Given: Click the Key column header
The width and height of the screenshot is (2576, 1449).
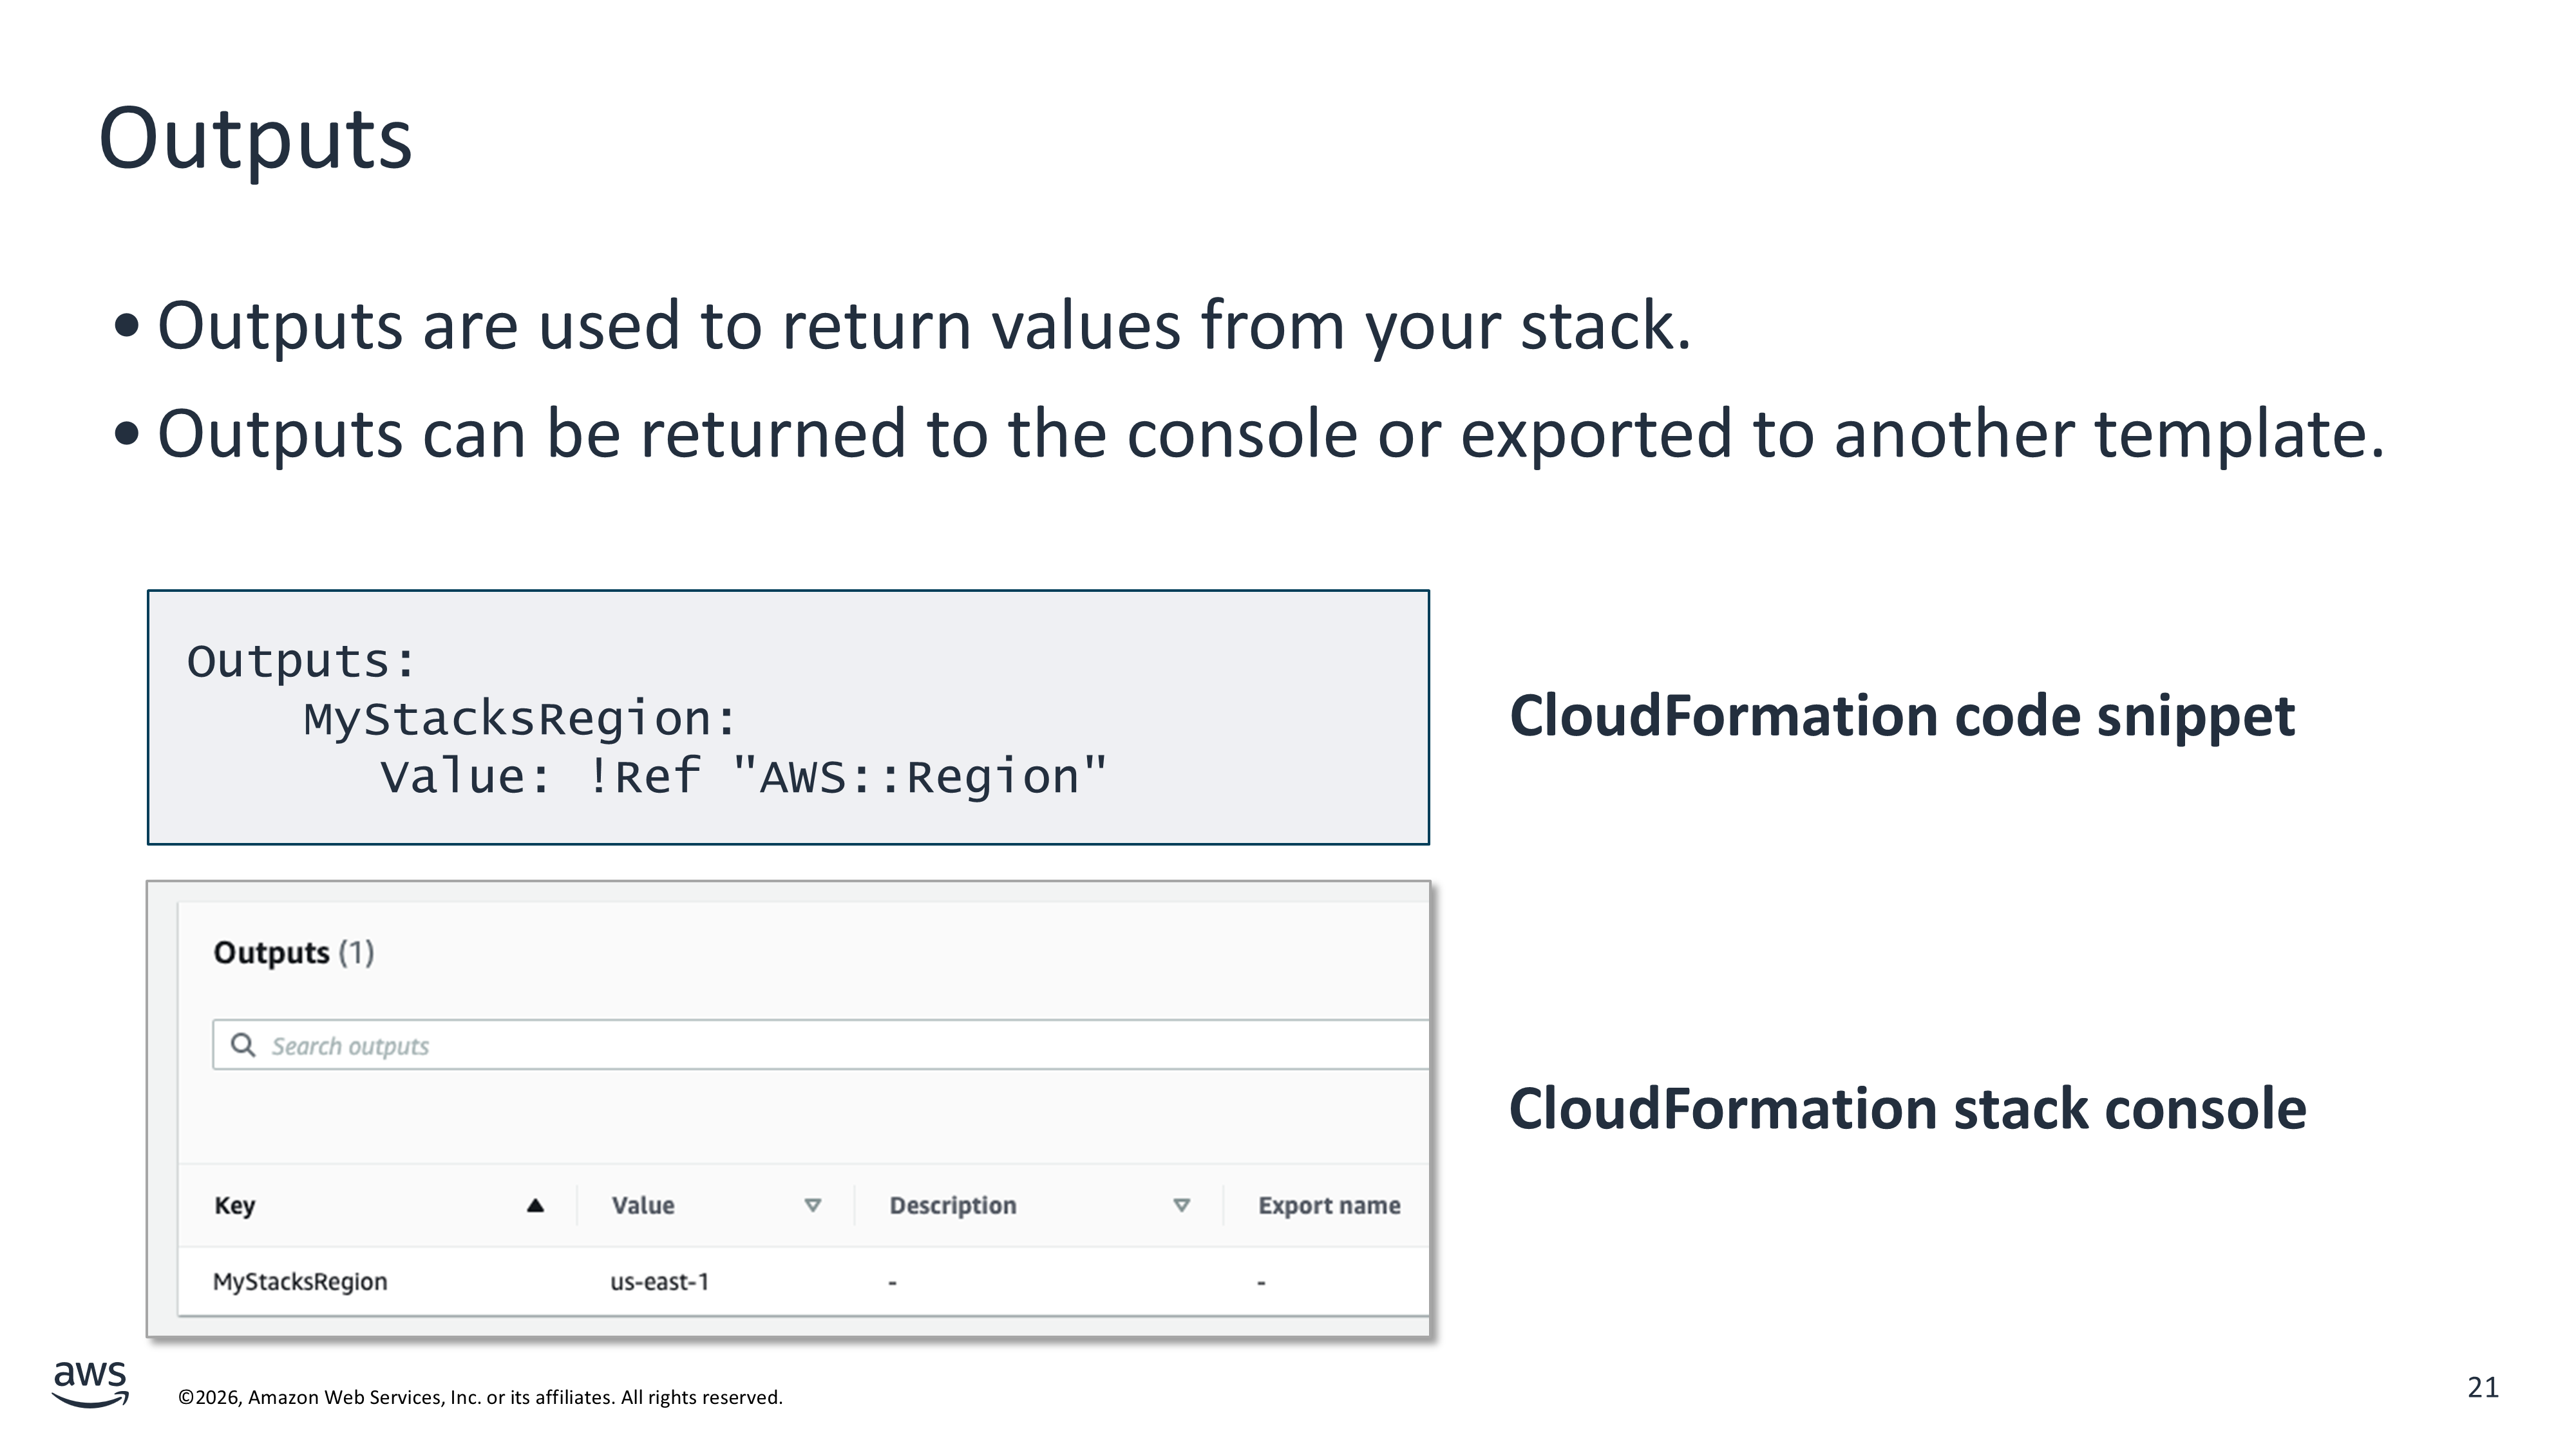Looking at the screenshot, I should (235, 1205).
